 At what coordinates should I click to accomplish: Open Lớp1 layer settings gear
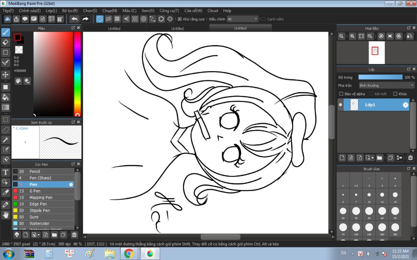coord(405,105)
